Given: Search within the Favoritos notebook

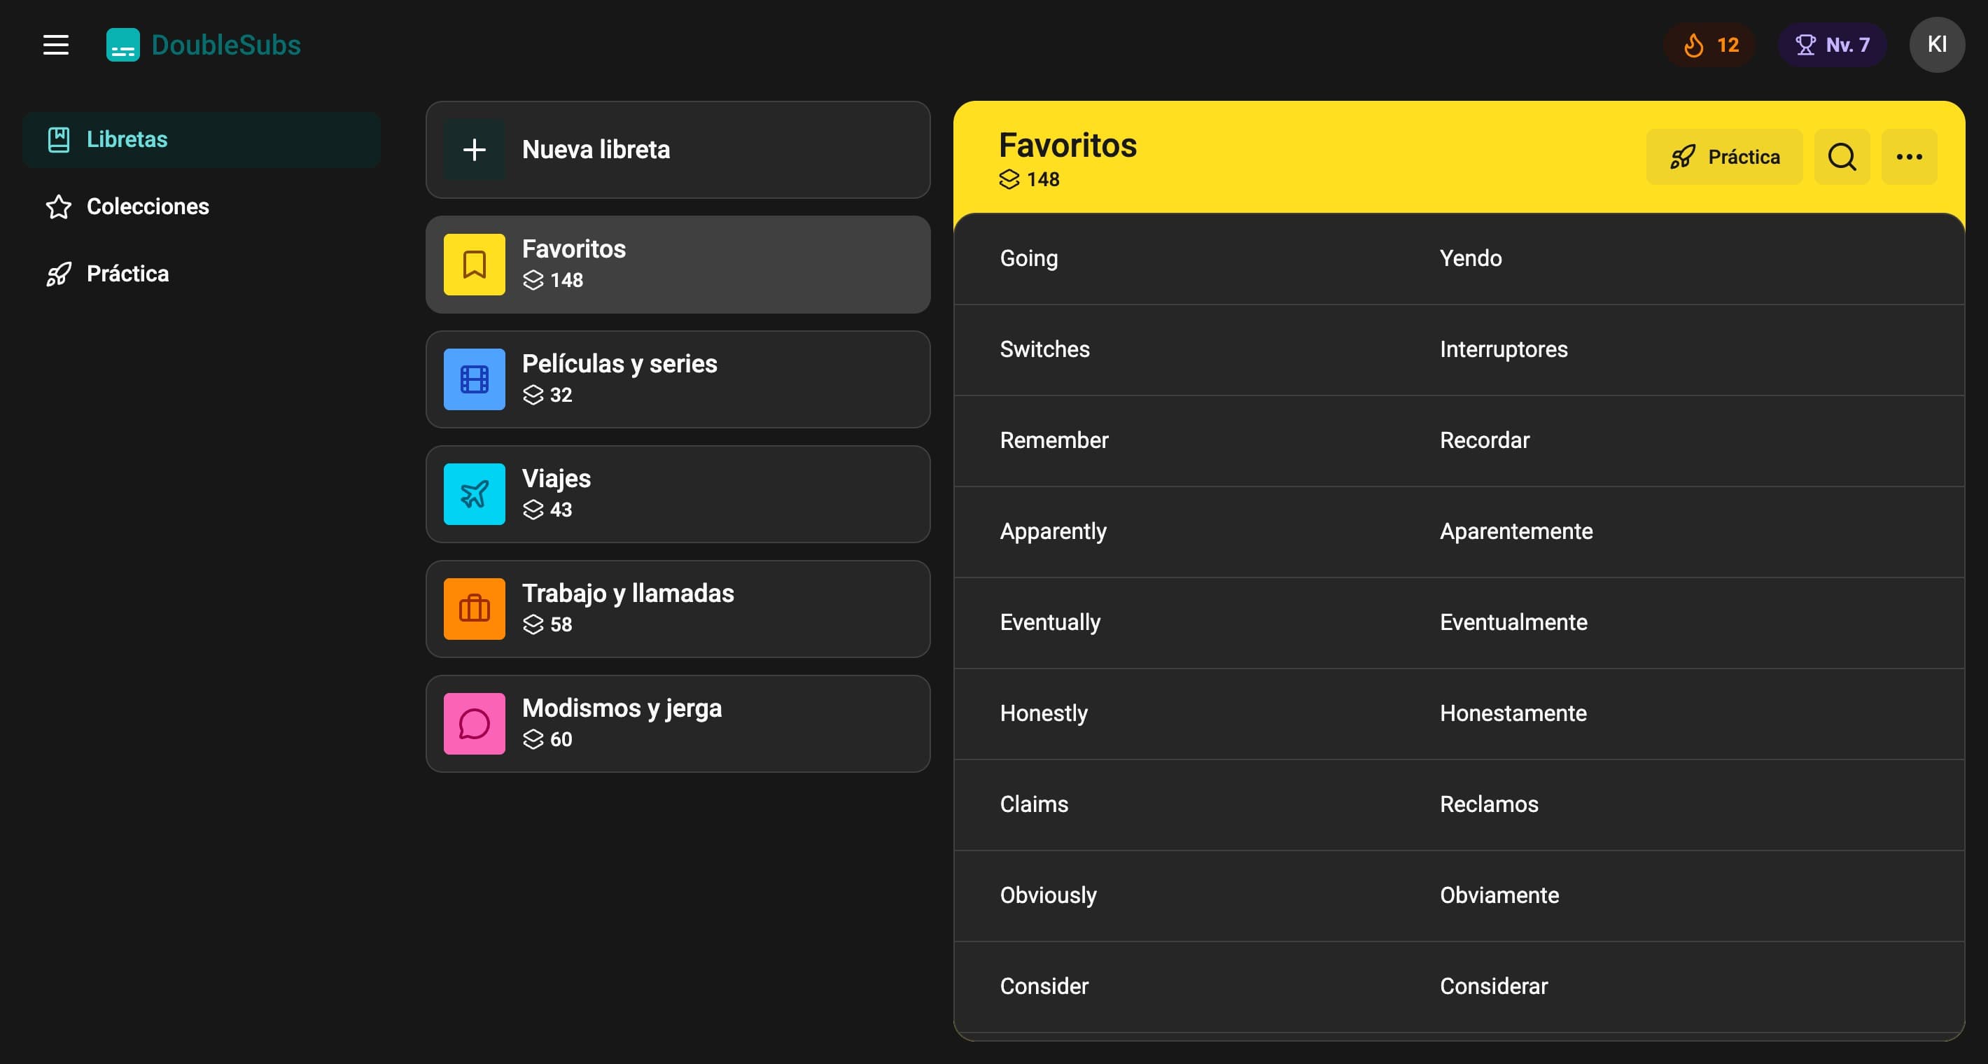Looking at the screenshot, I should pyautogui.click(x=1842, y=157).
